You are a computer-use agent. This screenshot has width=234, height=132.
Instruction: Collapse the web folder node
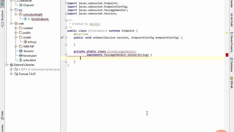click(x=11, y=23)
